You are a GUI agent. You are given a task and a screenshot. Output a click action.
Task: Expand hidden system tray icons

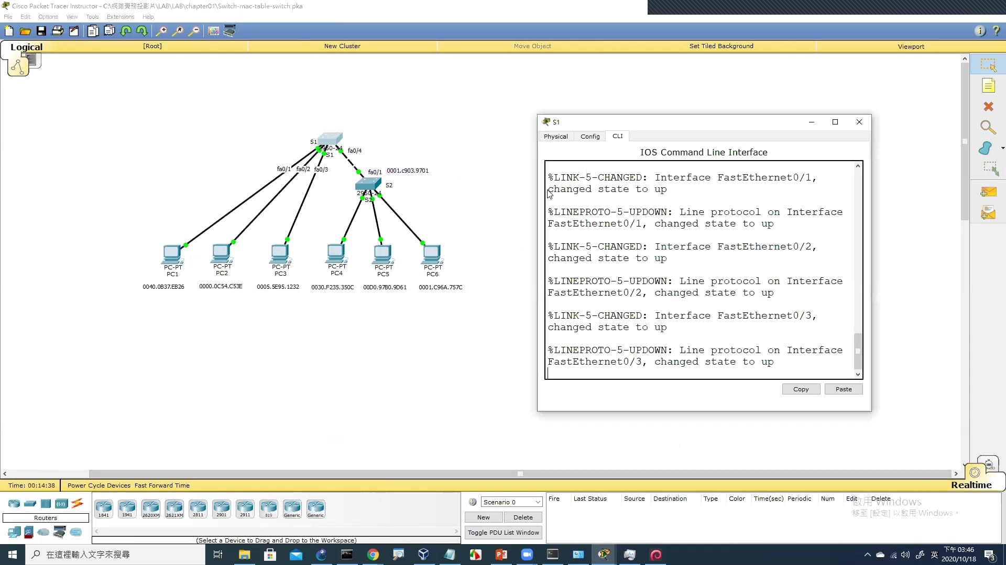[867, 555]
